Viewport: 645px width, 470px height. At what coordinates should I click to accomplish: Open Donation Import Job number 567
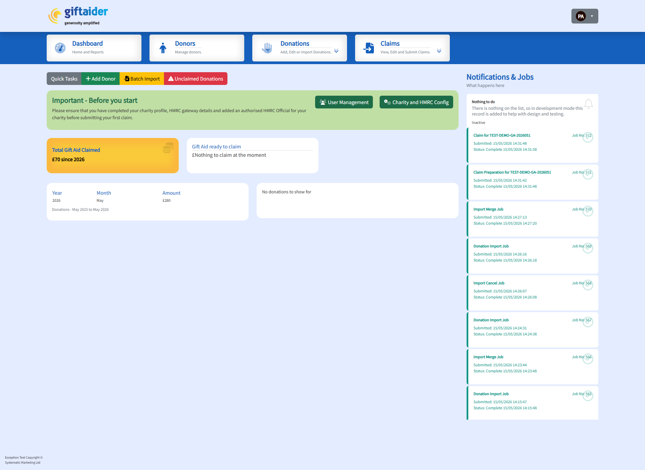point(532,330)
